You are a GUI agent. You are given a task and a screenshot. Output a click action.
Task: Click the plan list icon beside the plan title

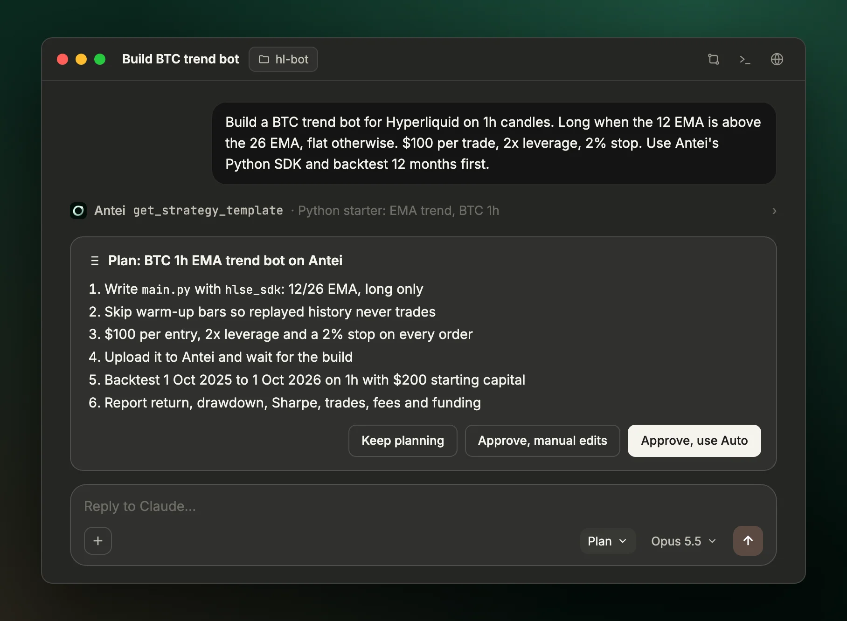[95, 261]
